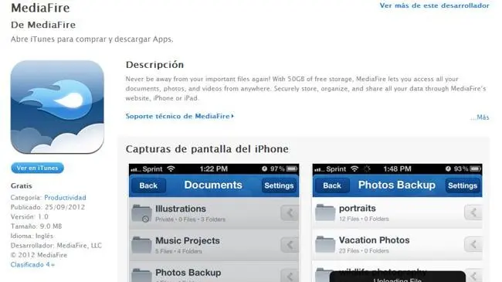Click the Photos Backup screen title
502x282 pixels.
[397, 185]
